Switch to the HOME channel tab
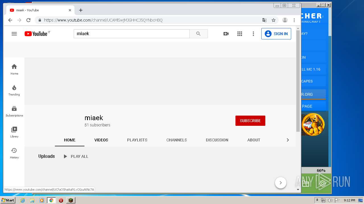364x204 pixels. click(70, 140)
